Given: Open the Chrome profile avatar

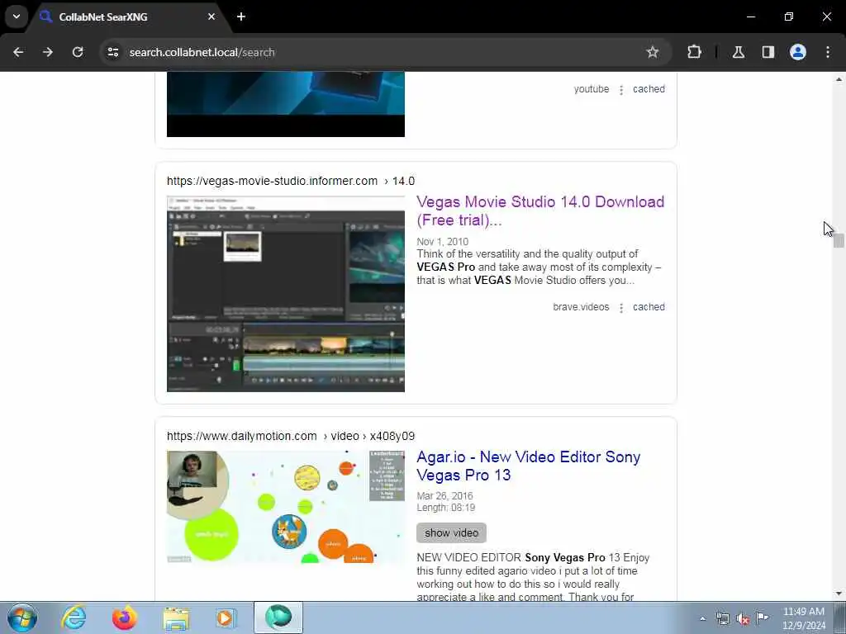Looking at the screenshot, I should pyautogui.click(x=798, y=52).
